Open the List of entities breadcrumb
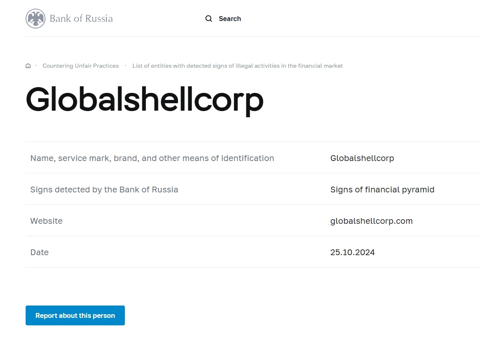Screen dimensions: 480x353 coord(237,66)
